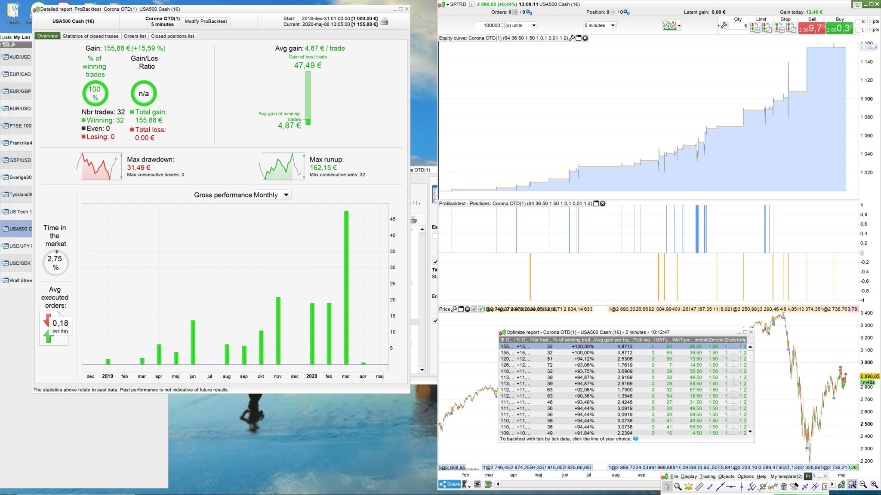
Task: Pick the ruler measurement tool
Action: (x=699, y=486)
